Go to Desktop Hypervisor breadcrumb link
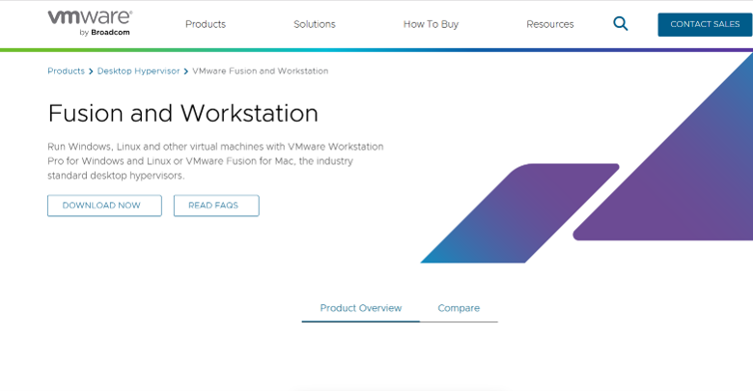The height and width of the screenshot is (391, 753). tap(138, 71)
